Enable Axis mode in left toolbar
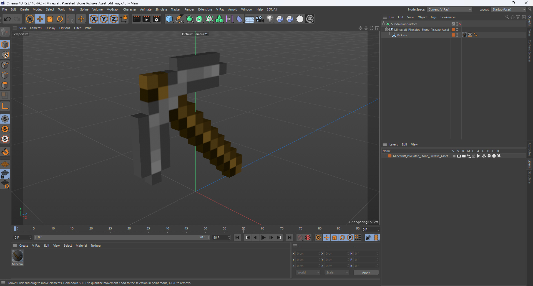The height and width of the screenshot is (286, 533). (5, 106)
